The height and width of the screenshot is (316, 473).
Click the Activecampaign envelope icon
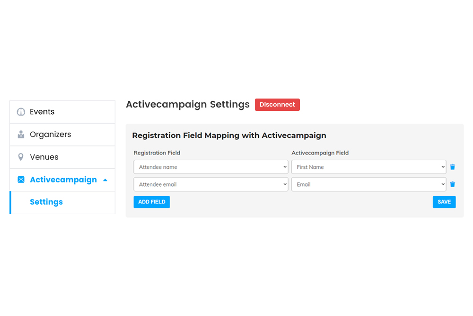[x=21, y=180]
